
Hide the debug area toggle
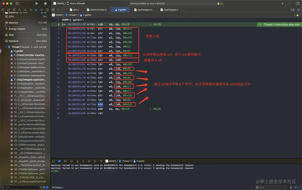tap(54, 161)
